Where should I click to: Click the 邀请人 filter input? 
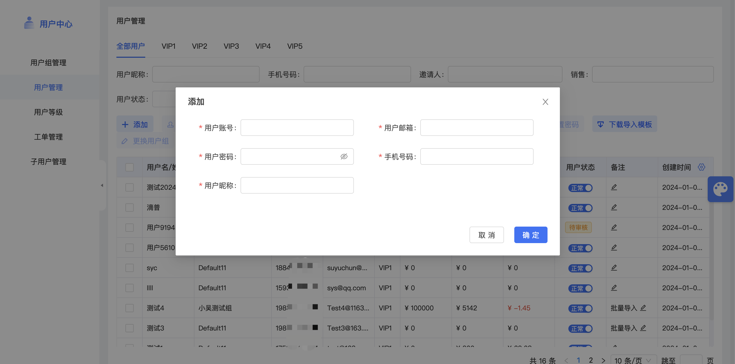505,74
